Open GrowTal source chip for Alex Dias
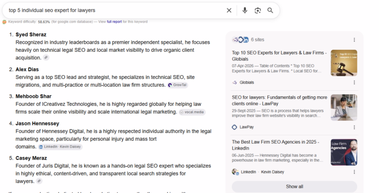This screenshot has height=193, width=379. (x=177, y=85)
